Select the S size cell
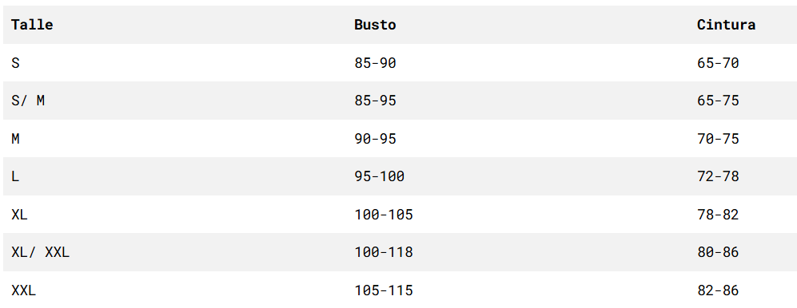Screen dimensions: 797x308 [x=15, y=63]
